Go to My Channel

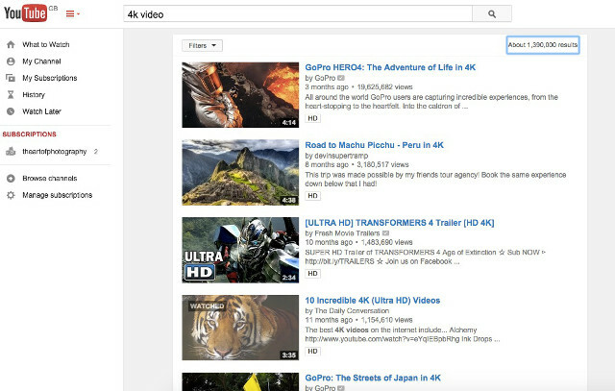(x=41, y=61)
